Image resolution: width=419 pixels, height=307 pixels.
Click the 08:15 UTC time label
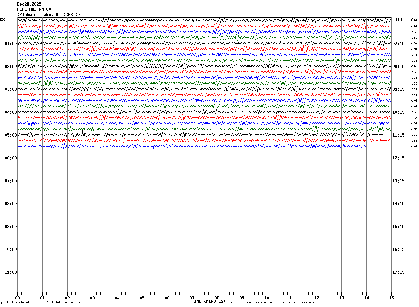[399, 67]
